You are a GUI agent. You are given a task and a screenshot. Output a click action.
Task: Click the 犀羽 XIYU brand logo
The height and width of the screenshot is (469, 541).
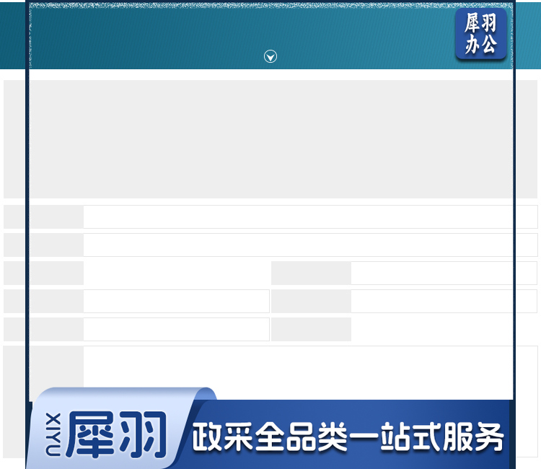[x=117, y=434]
